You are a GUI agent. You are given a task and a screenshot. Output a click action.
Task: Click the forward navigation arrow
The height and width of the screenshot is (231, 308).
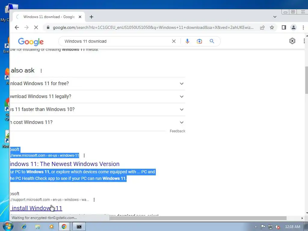coord(26,27)
